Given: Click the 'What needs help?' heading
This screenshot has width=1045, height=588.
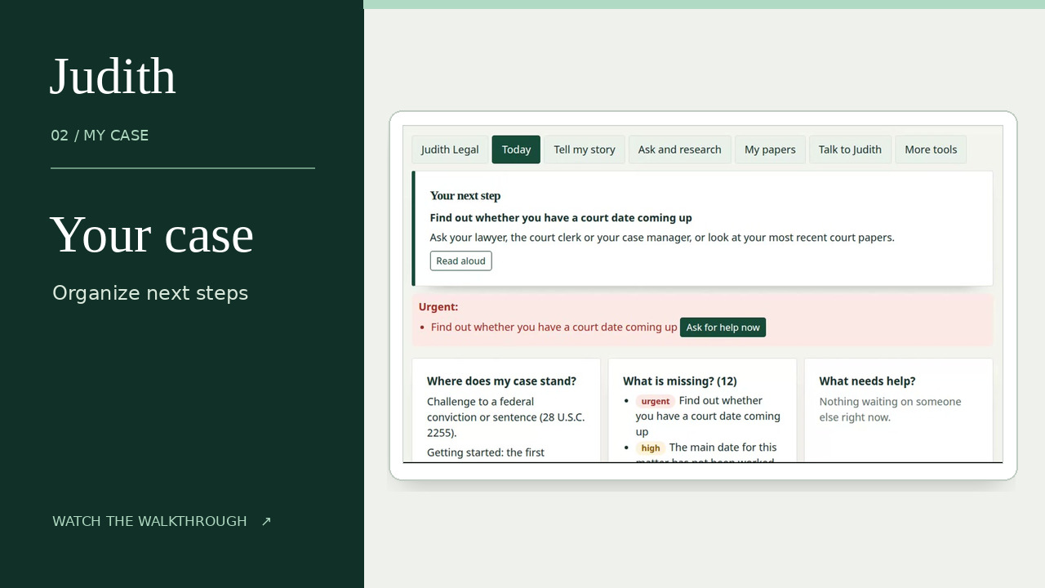Looking at the screenshot, I should click(x=867, y=381).
